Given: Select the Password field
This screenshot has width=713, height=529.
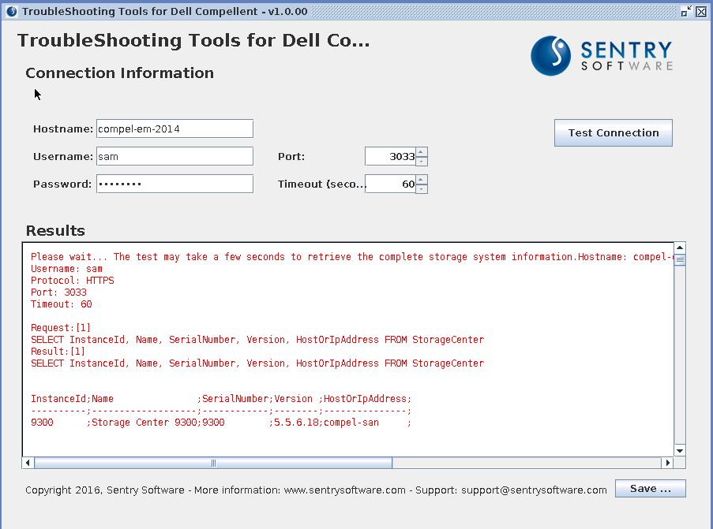Looking at the screenshot, I should coord(174,184).
